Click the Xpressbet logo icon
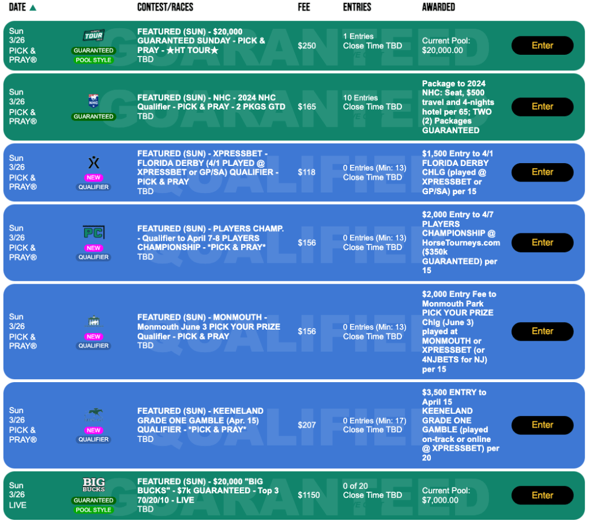This screenshot has width=590, height=521. (93, 163)
